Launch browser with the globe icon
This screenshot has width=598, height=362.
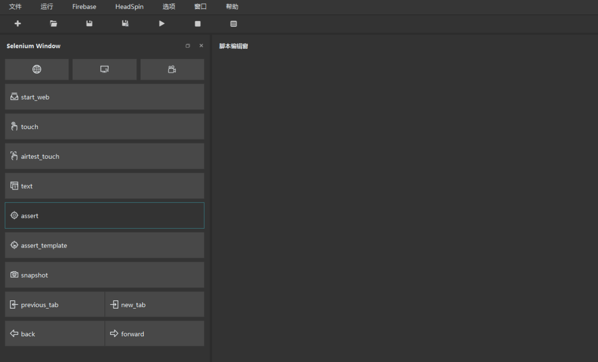click(x=37, y=69)
